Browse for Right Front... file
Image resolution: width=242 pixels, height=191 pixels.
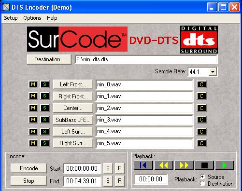73,96
